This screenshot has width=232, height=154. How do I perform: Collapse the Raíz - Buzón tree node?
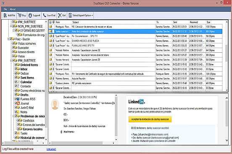pyautogui.click(x=8, y=39)
